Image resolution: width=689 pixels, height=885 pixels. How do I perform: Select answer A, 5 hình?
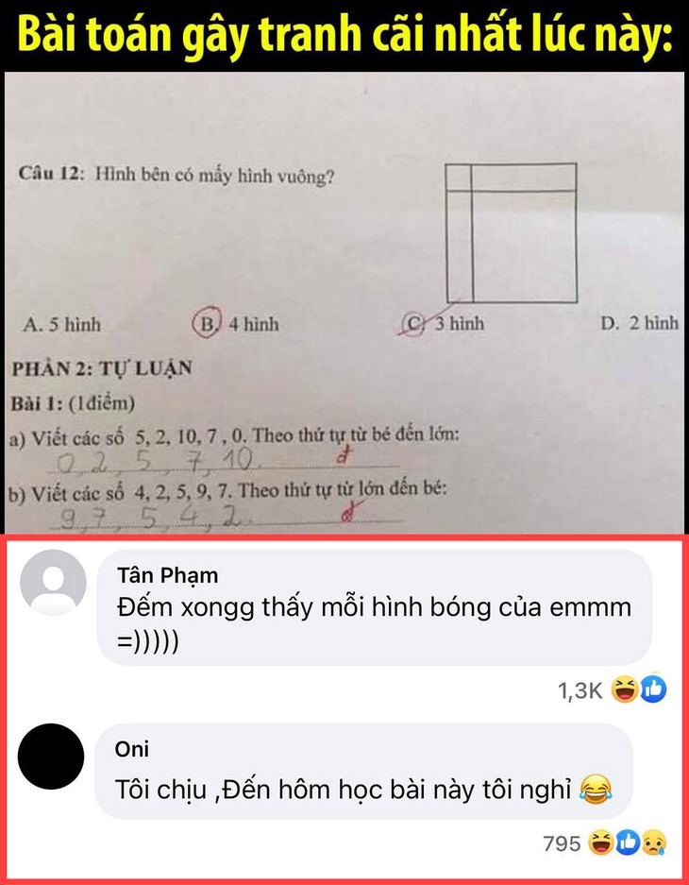62,325
